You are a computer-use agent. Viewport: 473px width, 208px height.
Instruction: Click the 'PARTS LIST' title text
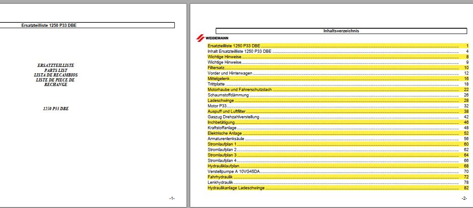point(56,70)
